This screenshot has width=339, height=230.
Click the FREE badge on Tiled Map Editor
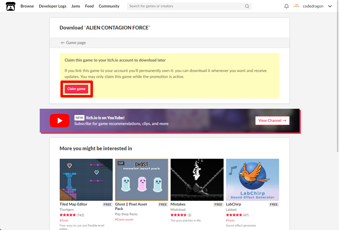coord(107,204)
